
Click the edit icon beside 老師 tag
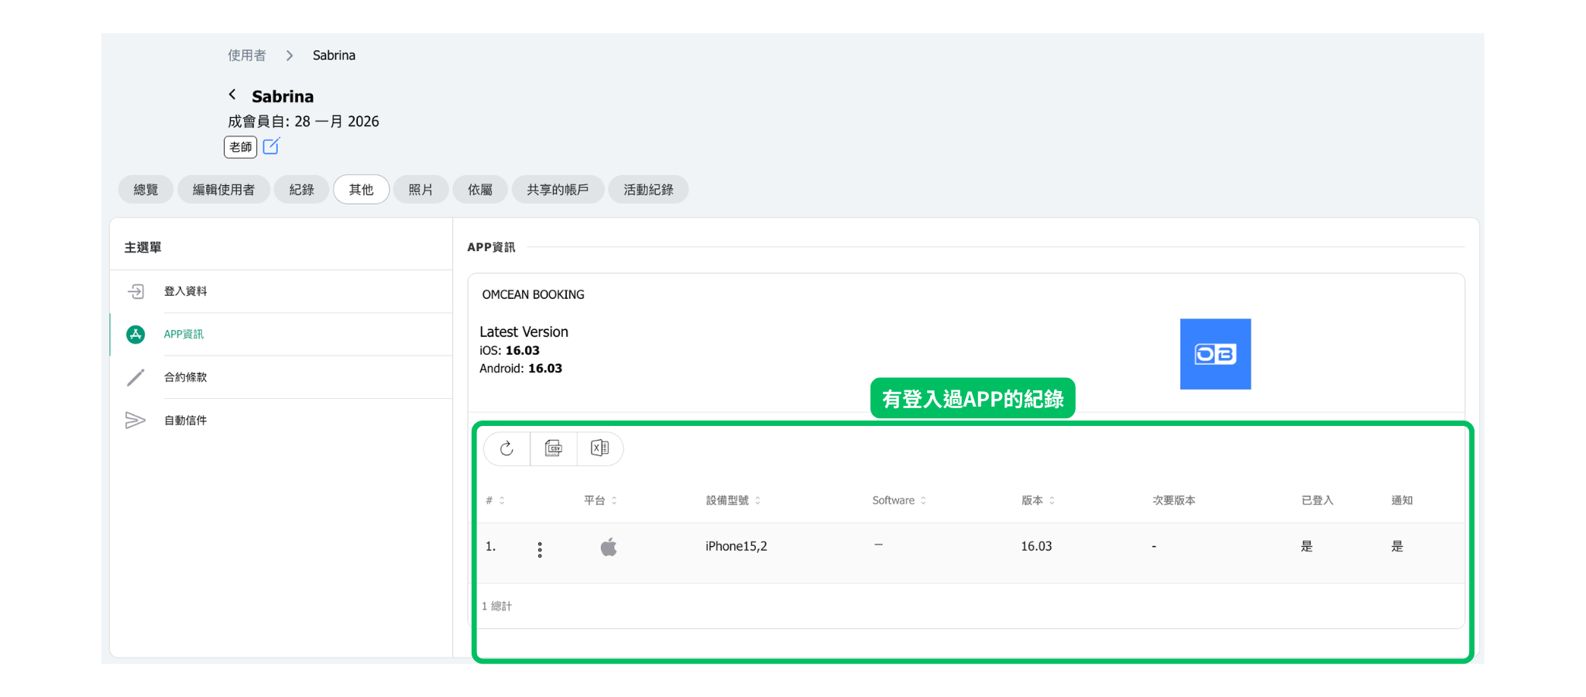[x=271, y=146]
